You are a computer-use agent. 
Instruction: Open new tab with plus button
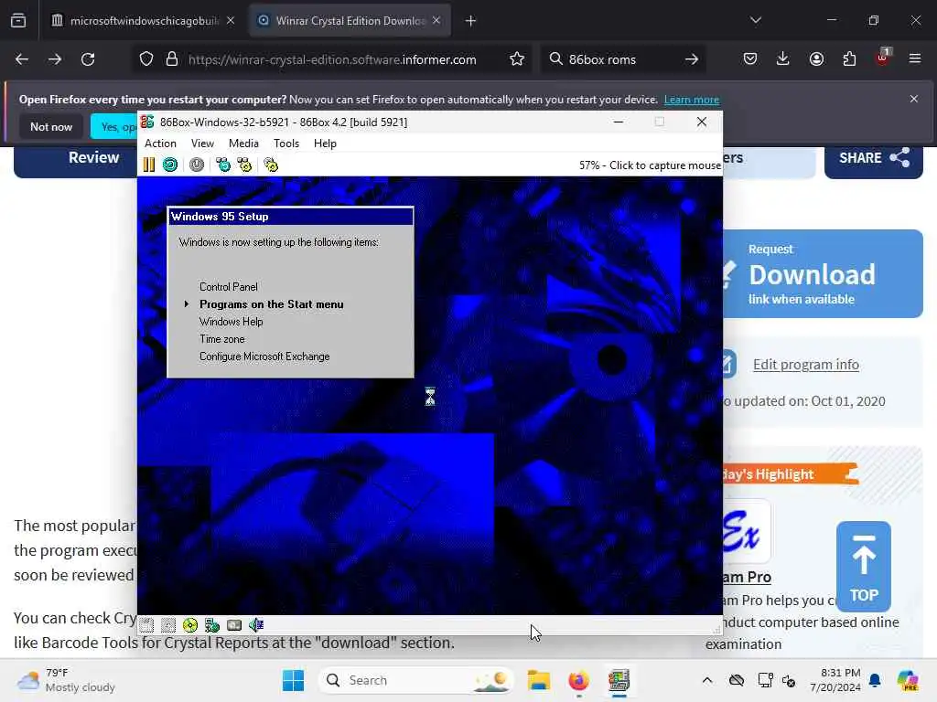pyautogui.click(x=471, y=21)
